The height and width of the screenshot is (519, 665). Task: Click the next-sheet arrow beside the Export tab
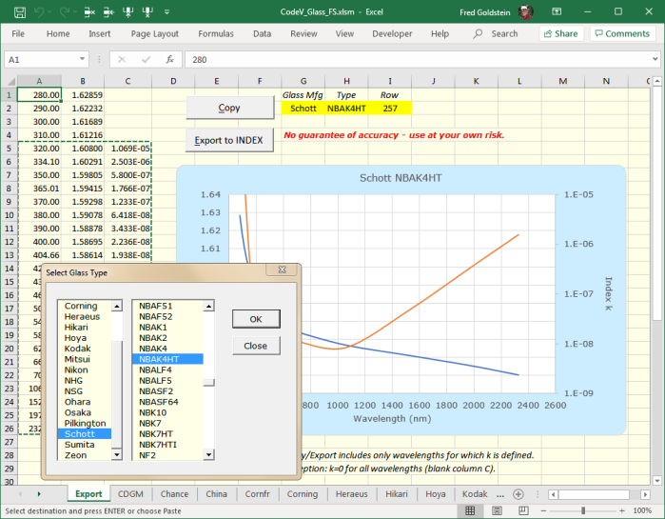tap(39, 494)
